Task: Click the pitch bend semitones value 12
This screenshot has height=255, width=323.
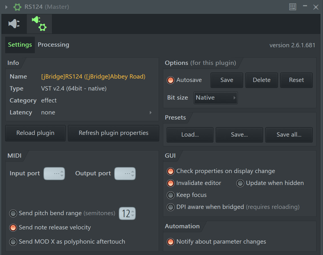Action: tap(127, 213)
